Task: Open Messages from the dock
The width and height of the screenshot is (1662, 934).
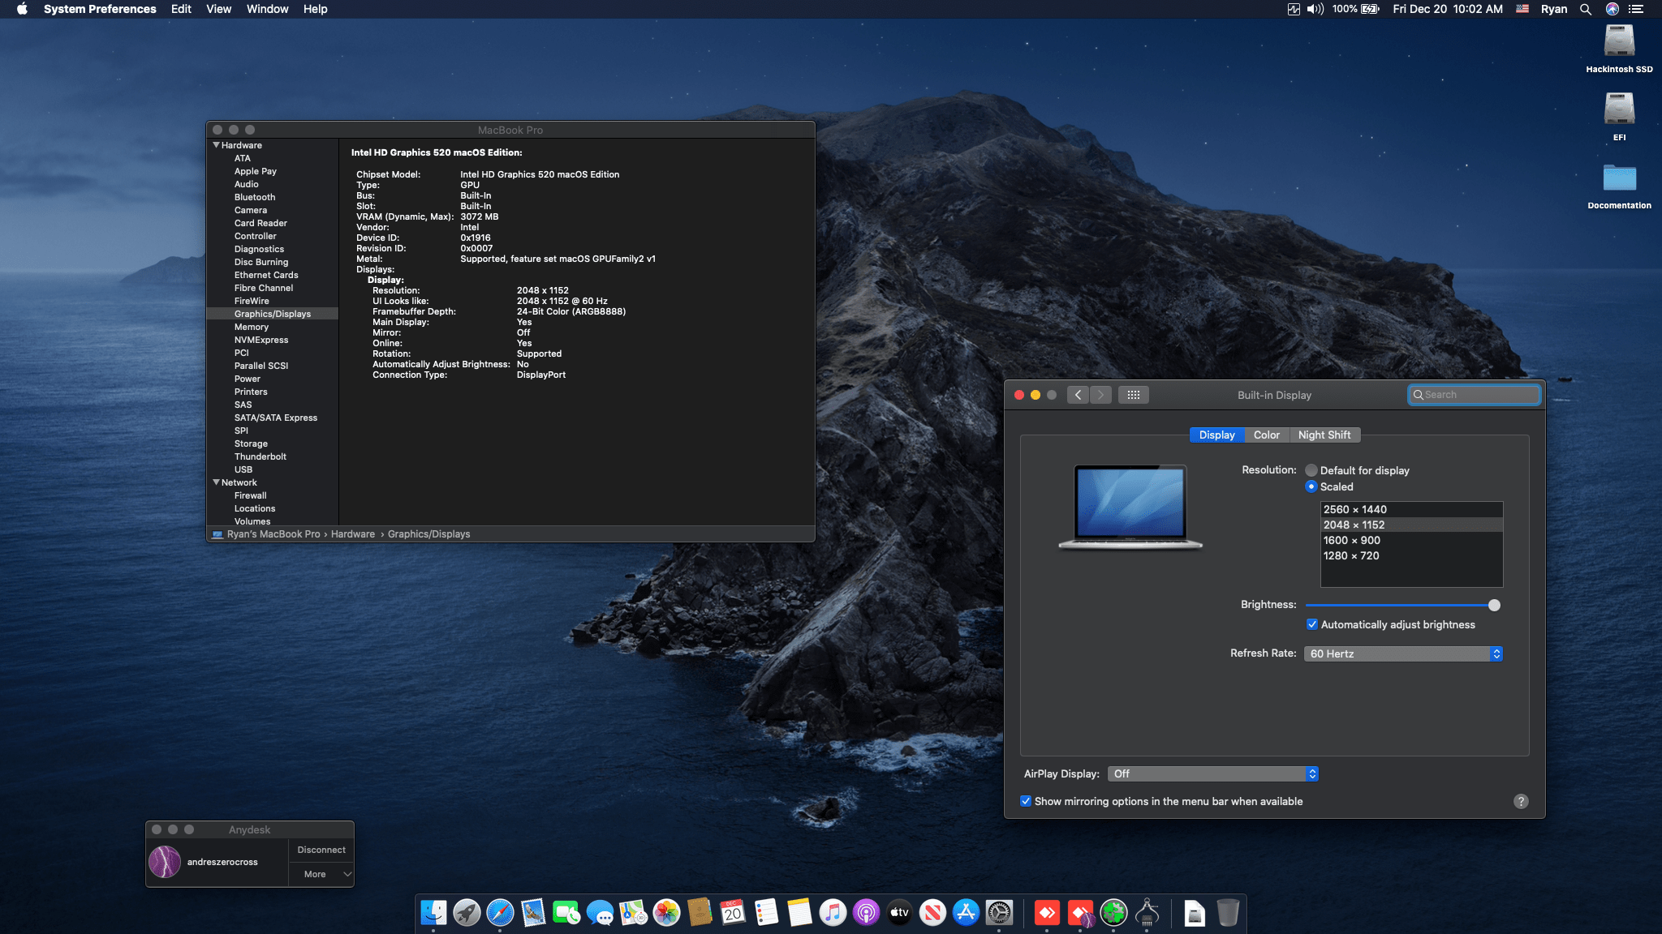Action: pos(600,913)
